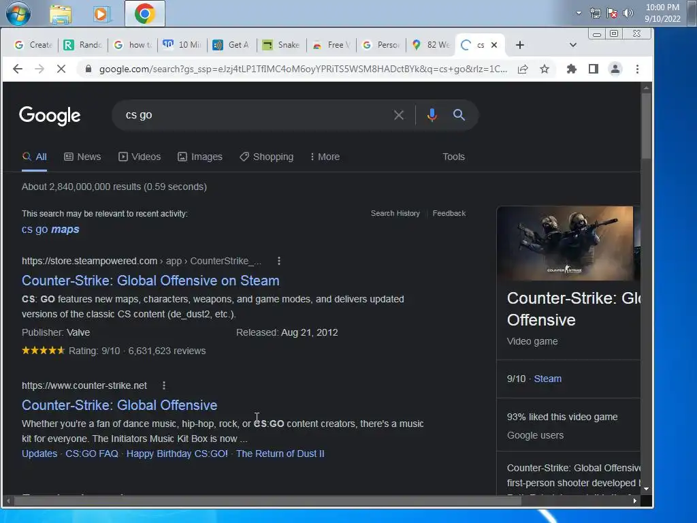Open result options for counter-strike.net
Screen dimensions: 697x523
[x=164, y=385]
